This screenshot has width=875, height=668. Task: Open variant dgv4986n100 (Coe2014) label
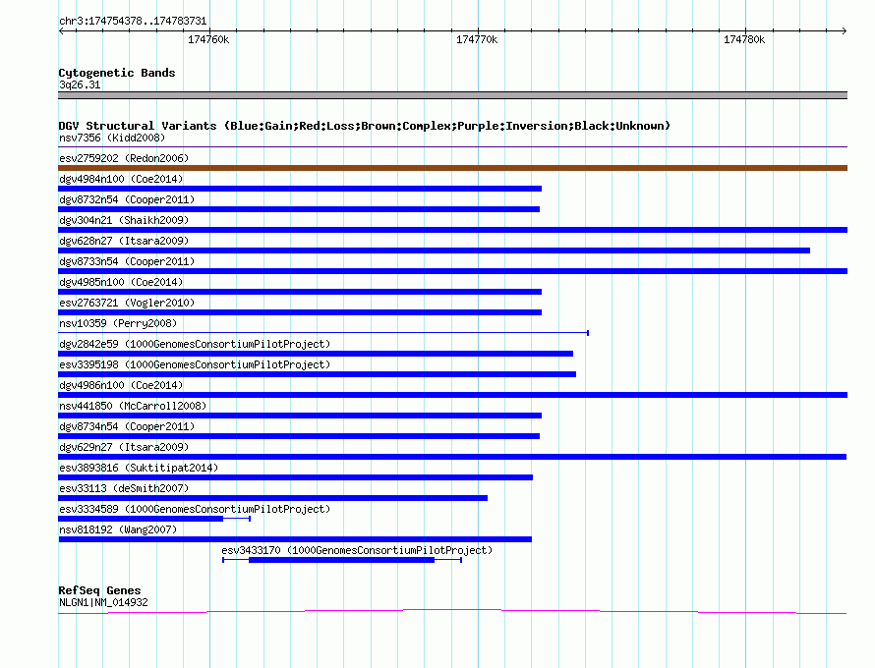pos(121,385)
